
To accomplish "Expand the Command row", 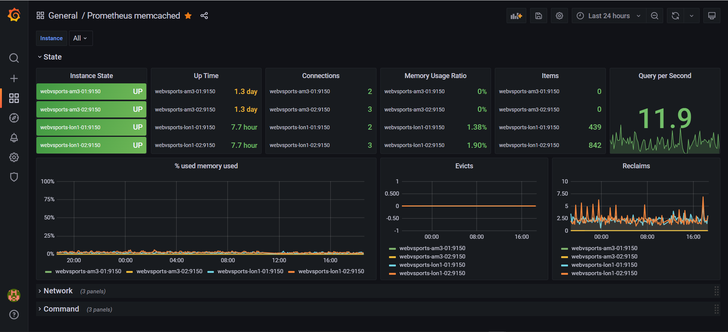I will pos(59,309).
